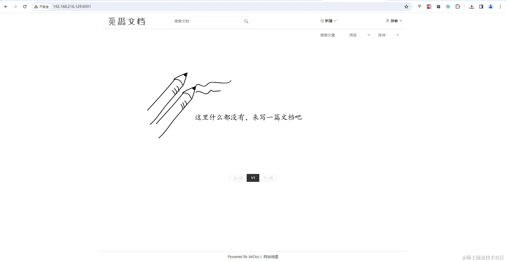Expand the 筛选 filter dropdown
506x262 pixels.
(x=368, y=35)
